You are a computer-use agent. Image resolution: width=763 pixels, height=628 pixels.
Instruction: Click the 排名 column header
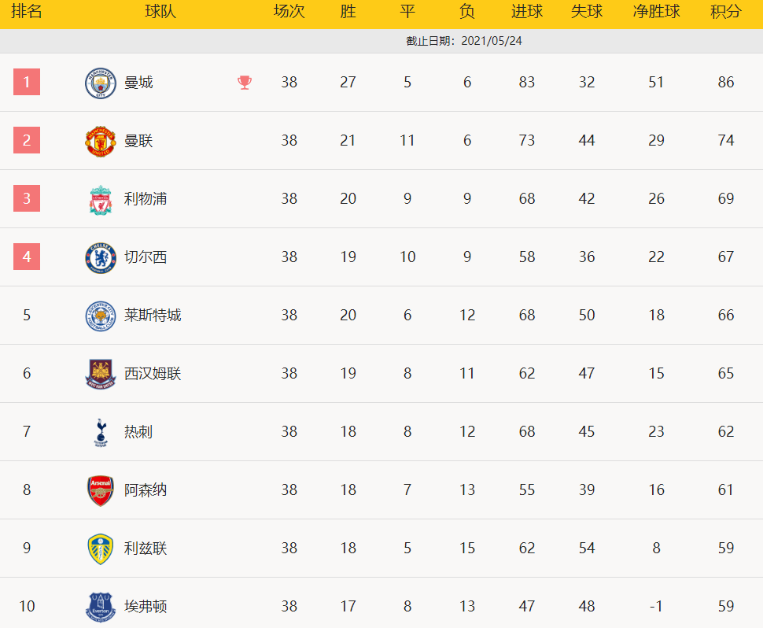click(26, 12)
